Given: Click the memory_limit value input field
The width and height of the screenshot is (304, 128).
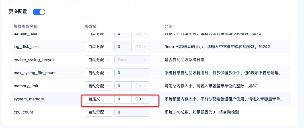Looking at the screenshot, I should [123, 86].
